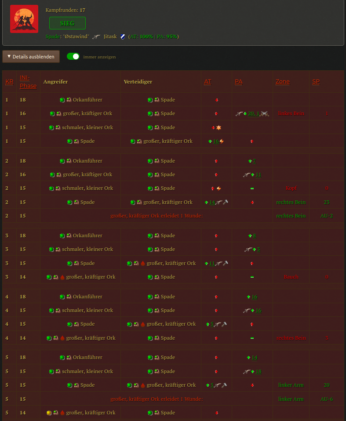Screen dimensions: 346x421
Task: Click Orkanführer in the round 4 row
Action: [x=87, y=297]
